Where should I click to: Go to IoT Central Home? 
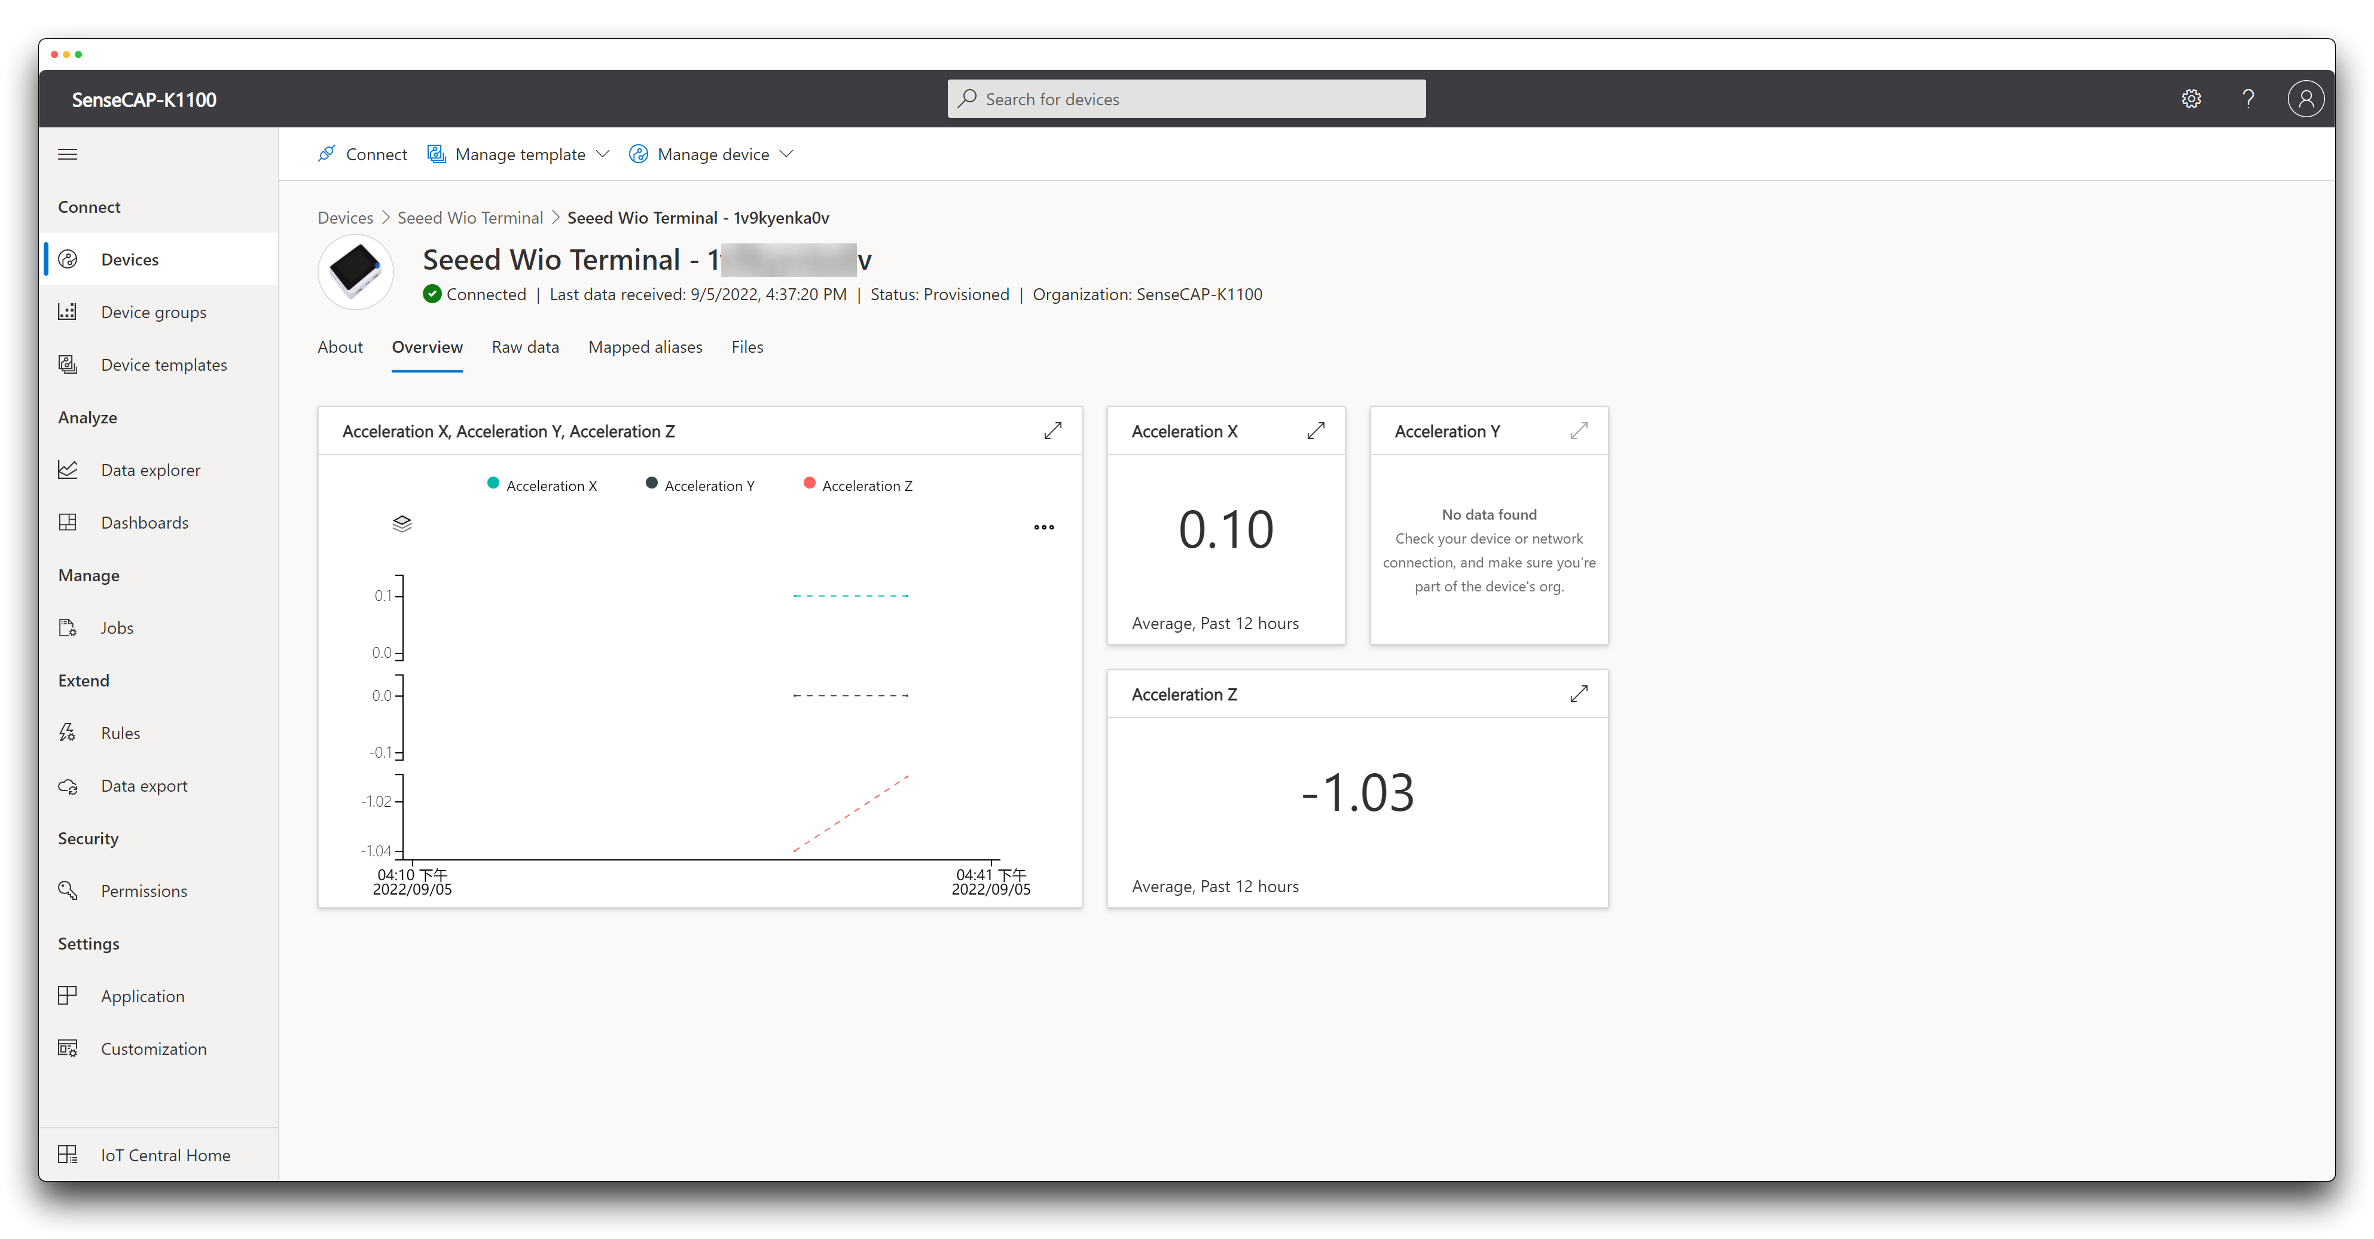[x=160, y=1154]
